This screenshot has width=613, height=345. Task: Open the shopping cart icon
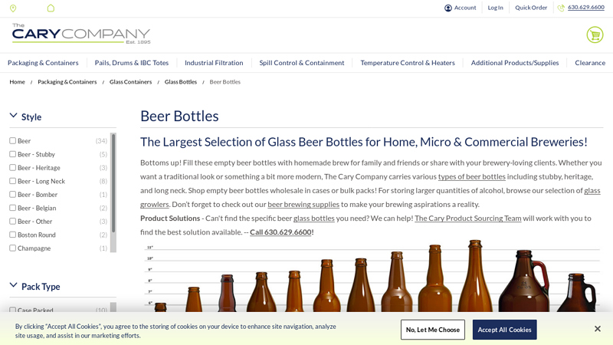[595, 34]
